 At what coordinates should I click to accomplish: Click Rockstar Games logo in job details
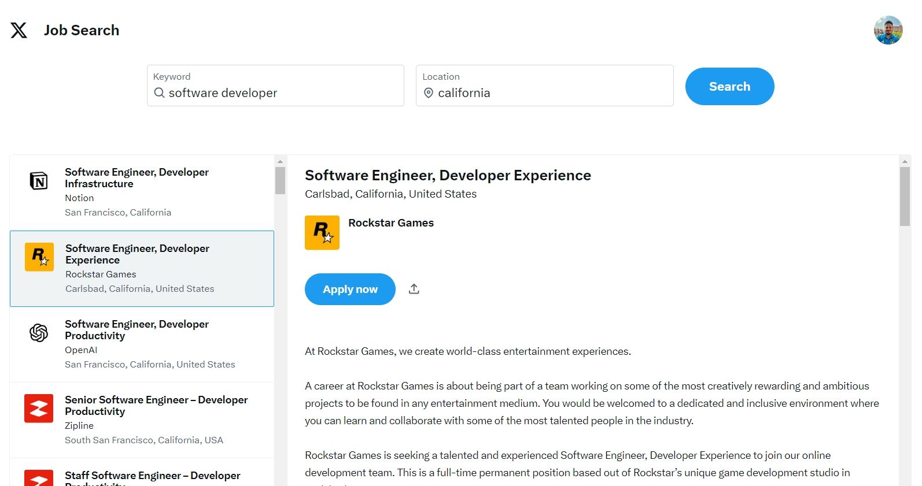pyautogui.click(x=322, y=232)
